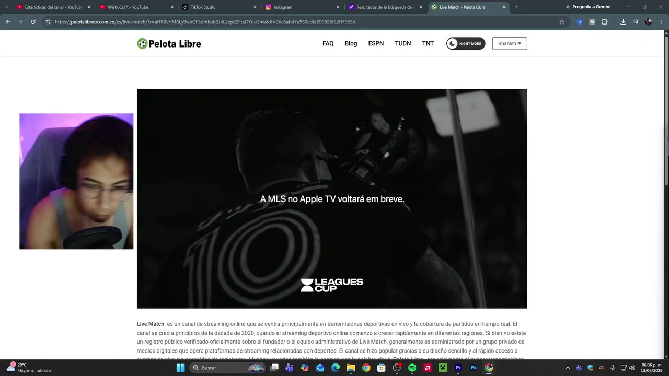Viewport: 669px width, 376px height.
Task: Click the Leagues Cup video player
Action: 332,198
